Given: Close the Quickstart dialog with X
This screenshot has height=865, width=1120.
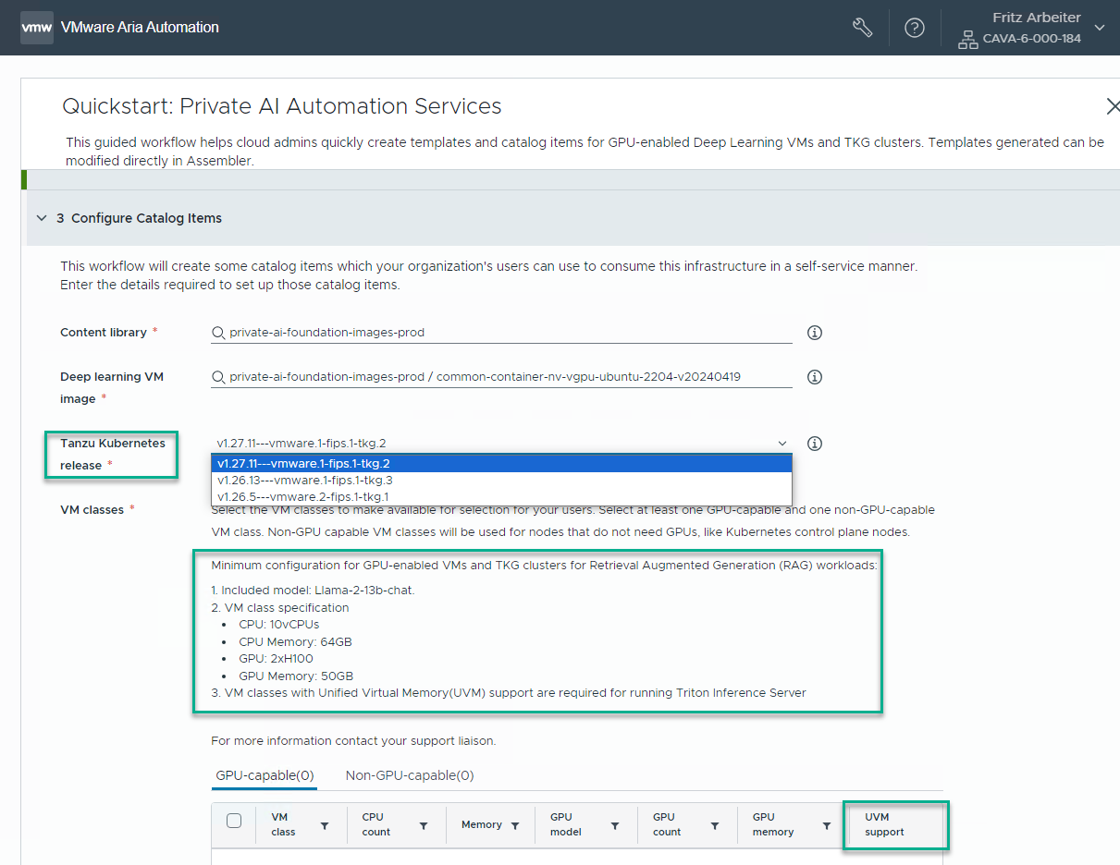Looking at the screenshot, I should pos(1113,107).
